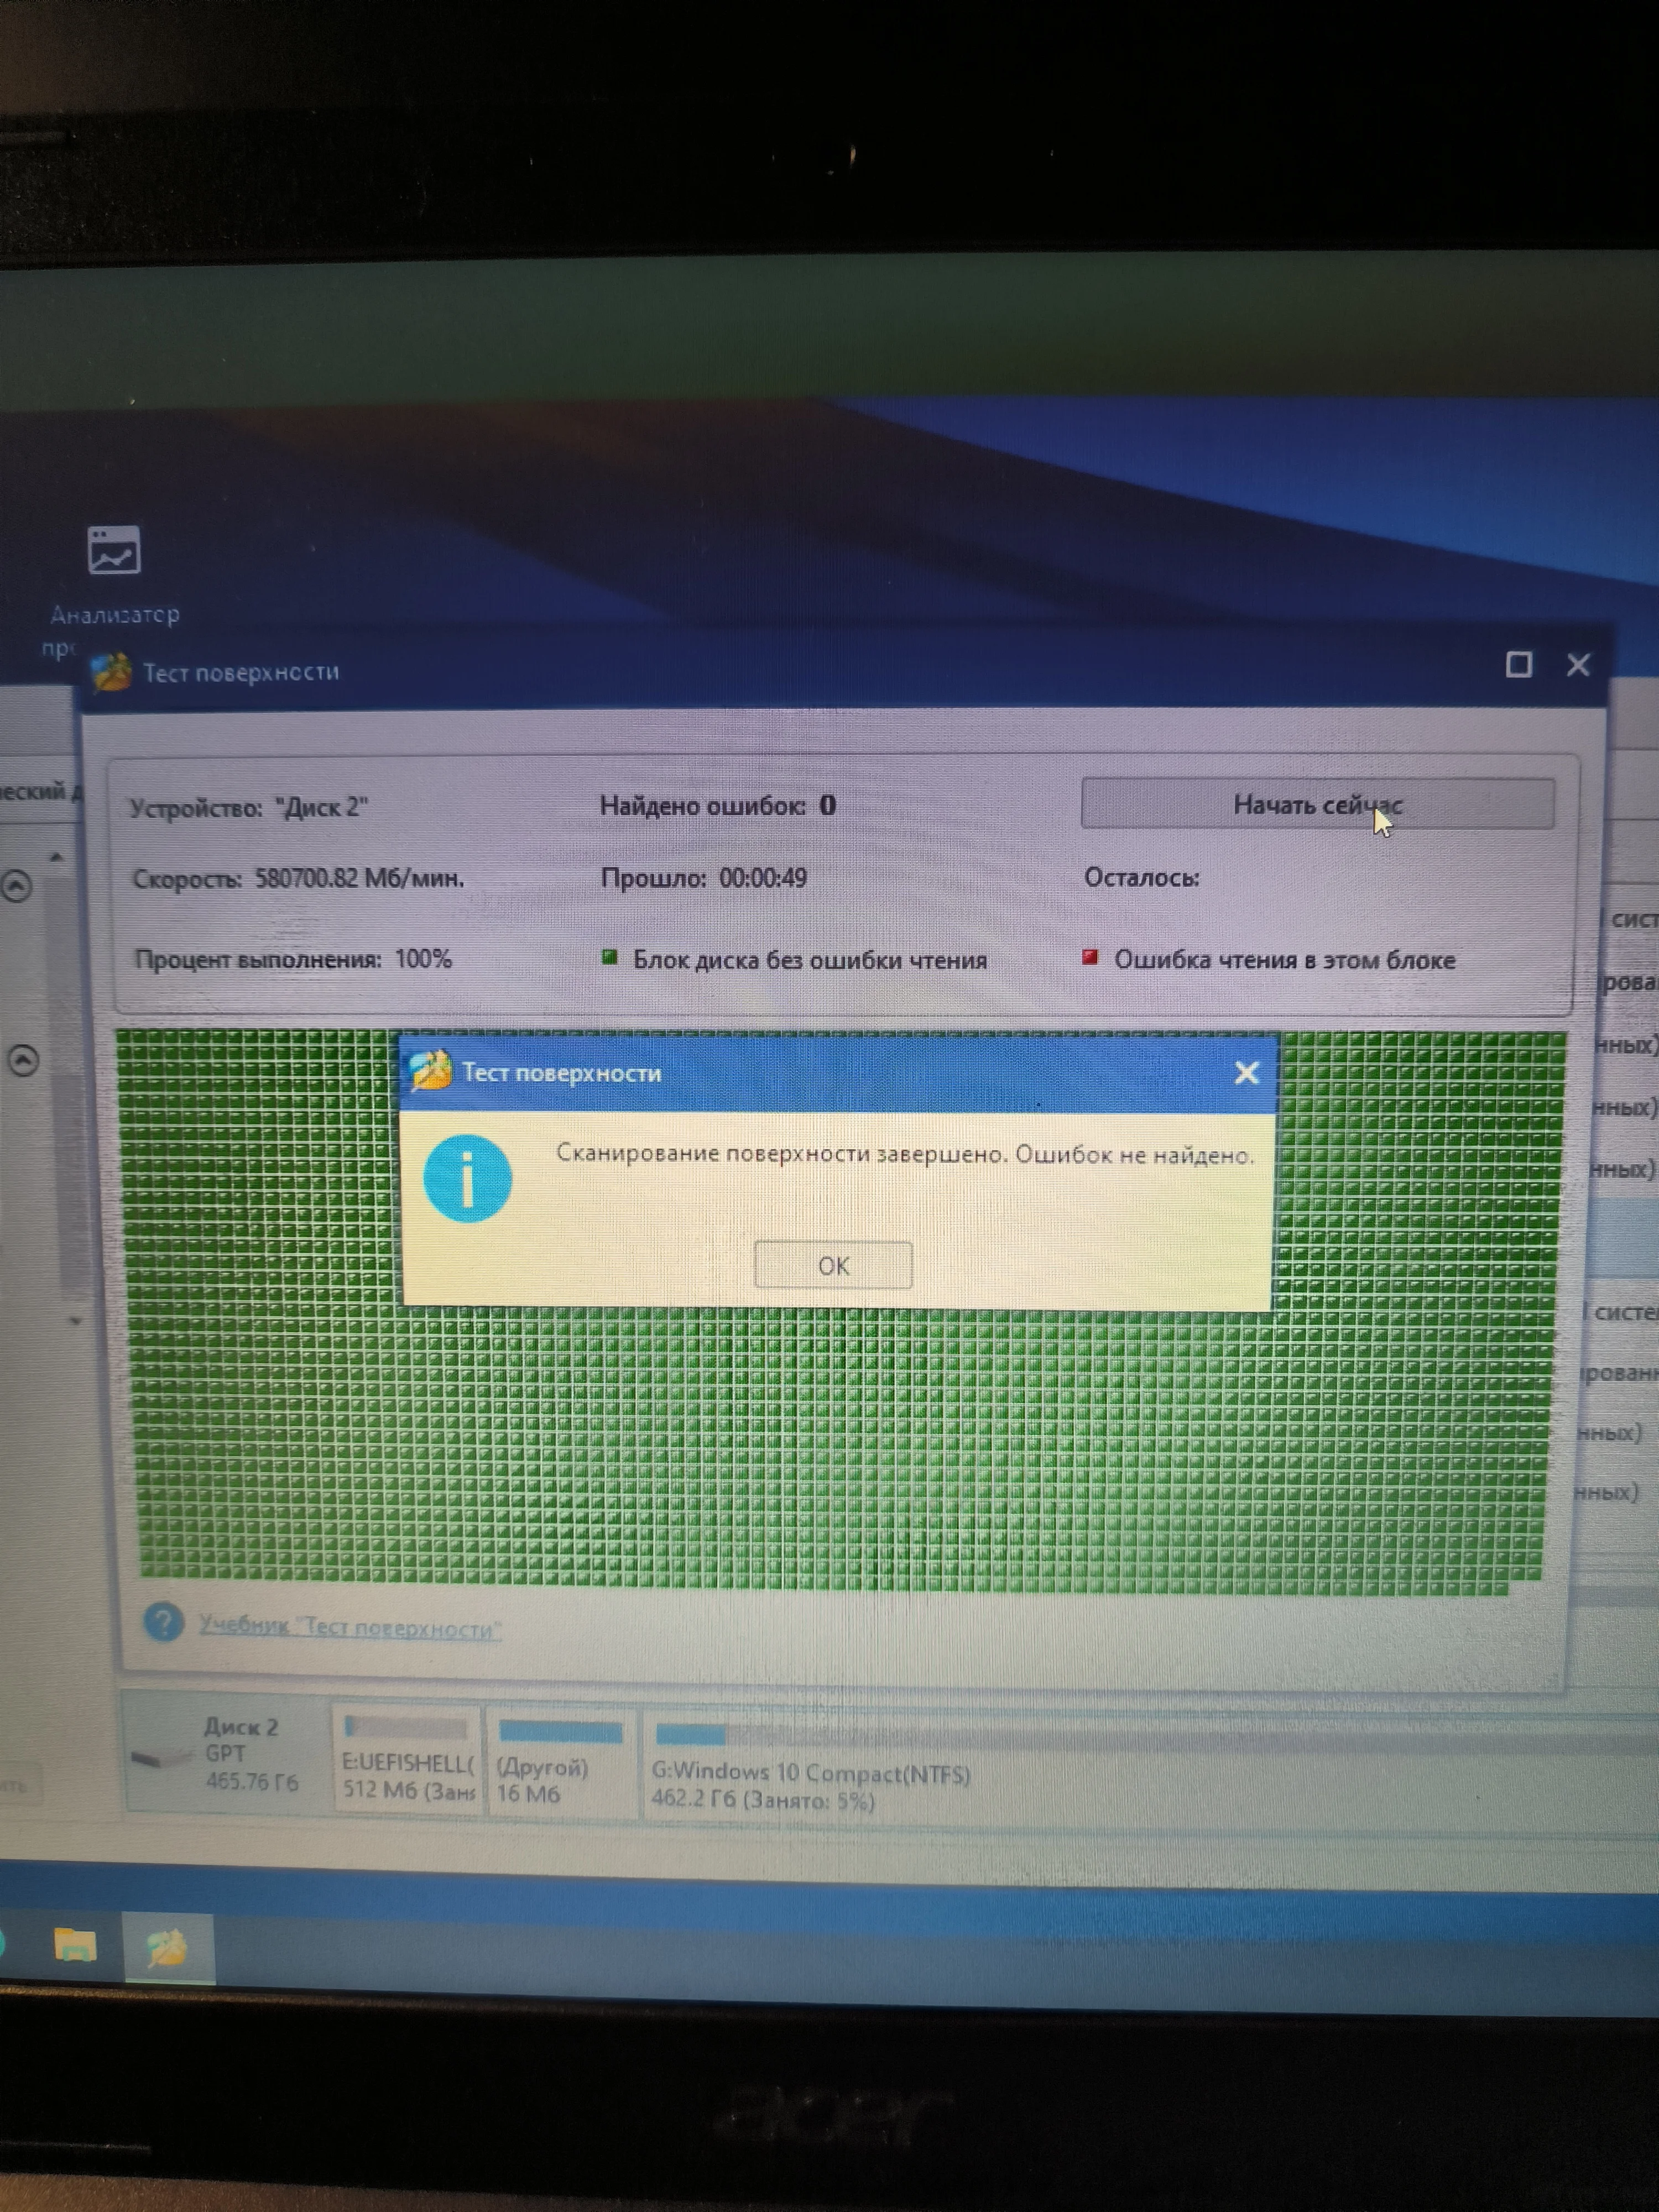The image size is (1659, 2212).
Task: Click the Блок диска без ошибки чтения label
Action: click(809, 960)
